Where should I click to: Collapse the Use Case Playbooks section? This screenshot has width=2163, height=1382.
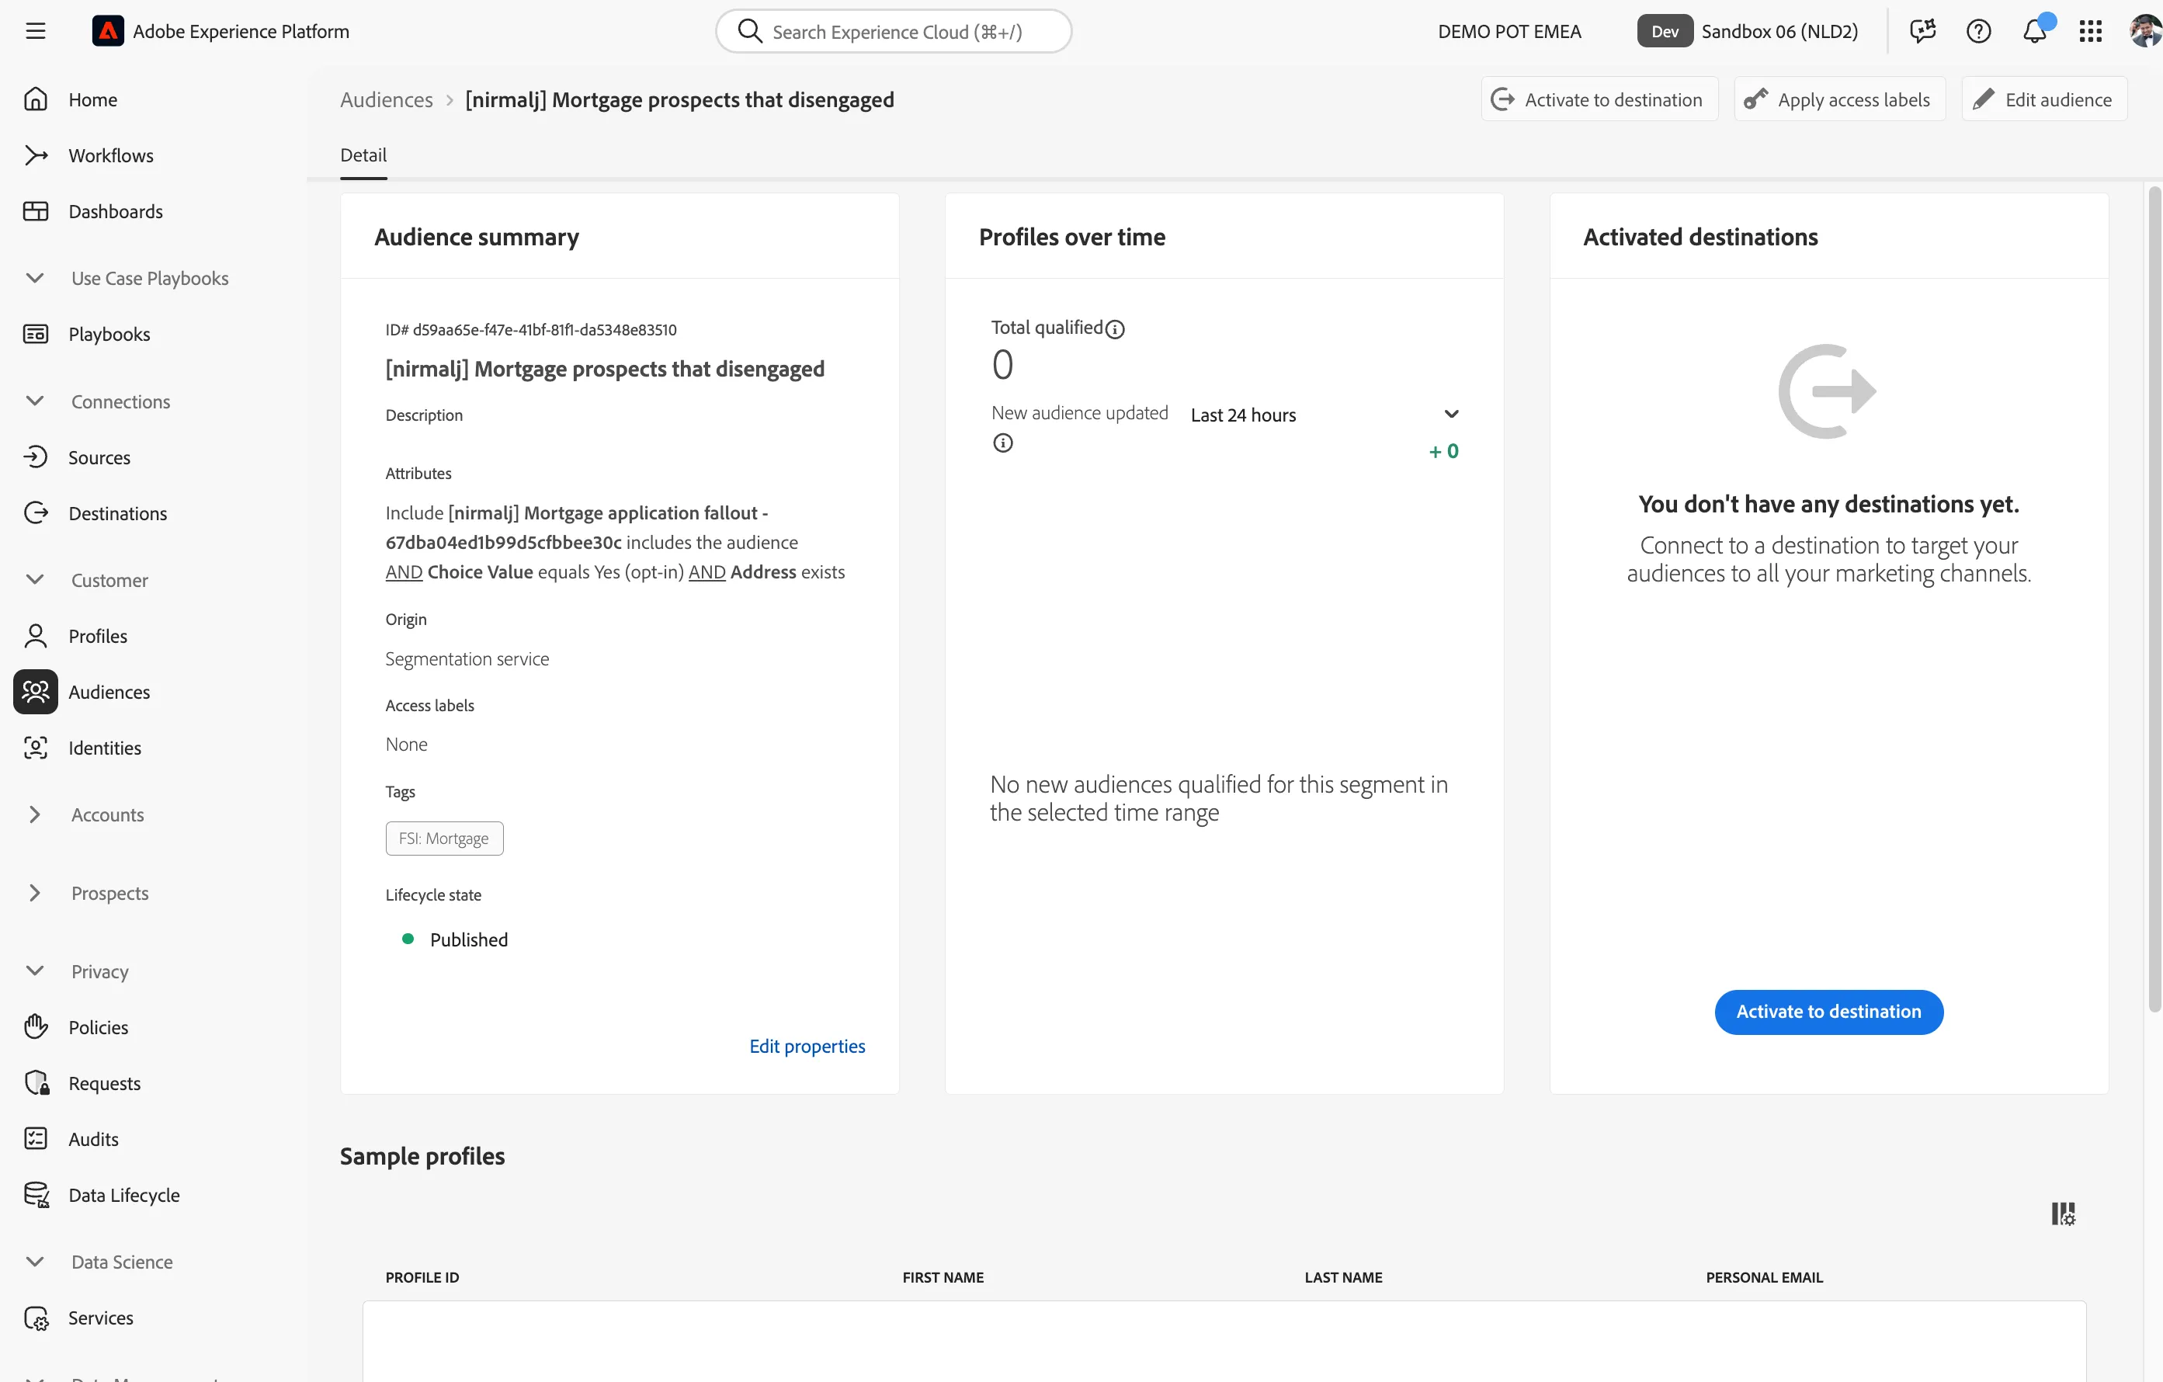[x=35, y=278]
